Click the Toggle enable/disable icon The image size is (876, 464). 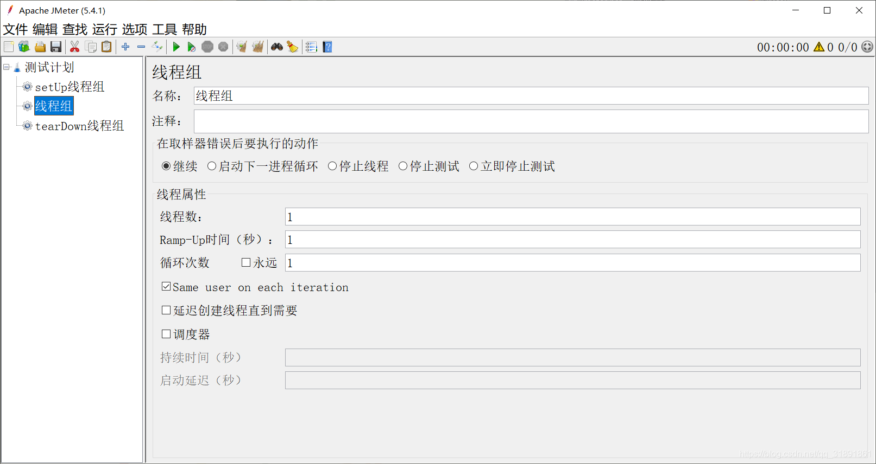click(157, 47)
